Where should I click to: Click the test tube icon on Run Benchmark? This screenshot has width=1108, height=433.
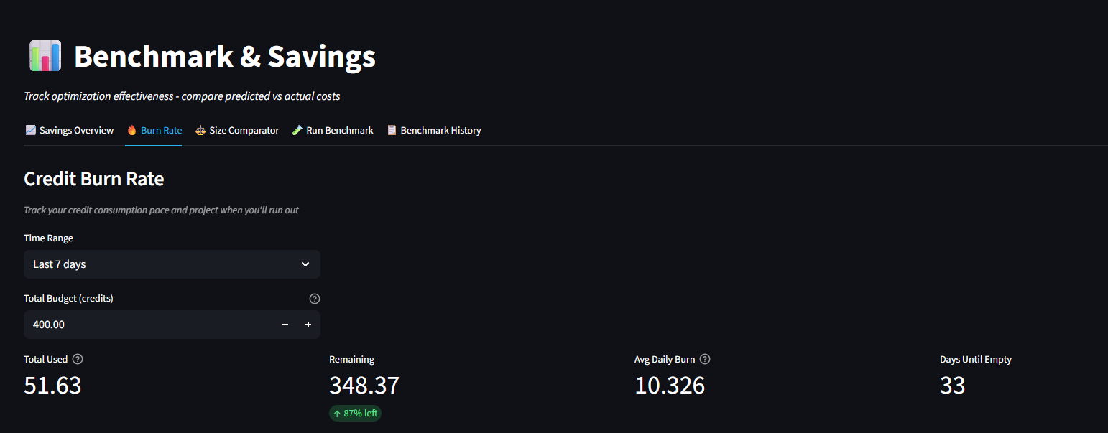coord(296,130)
